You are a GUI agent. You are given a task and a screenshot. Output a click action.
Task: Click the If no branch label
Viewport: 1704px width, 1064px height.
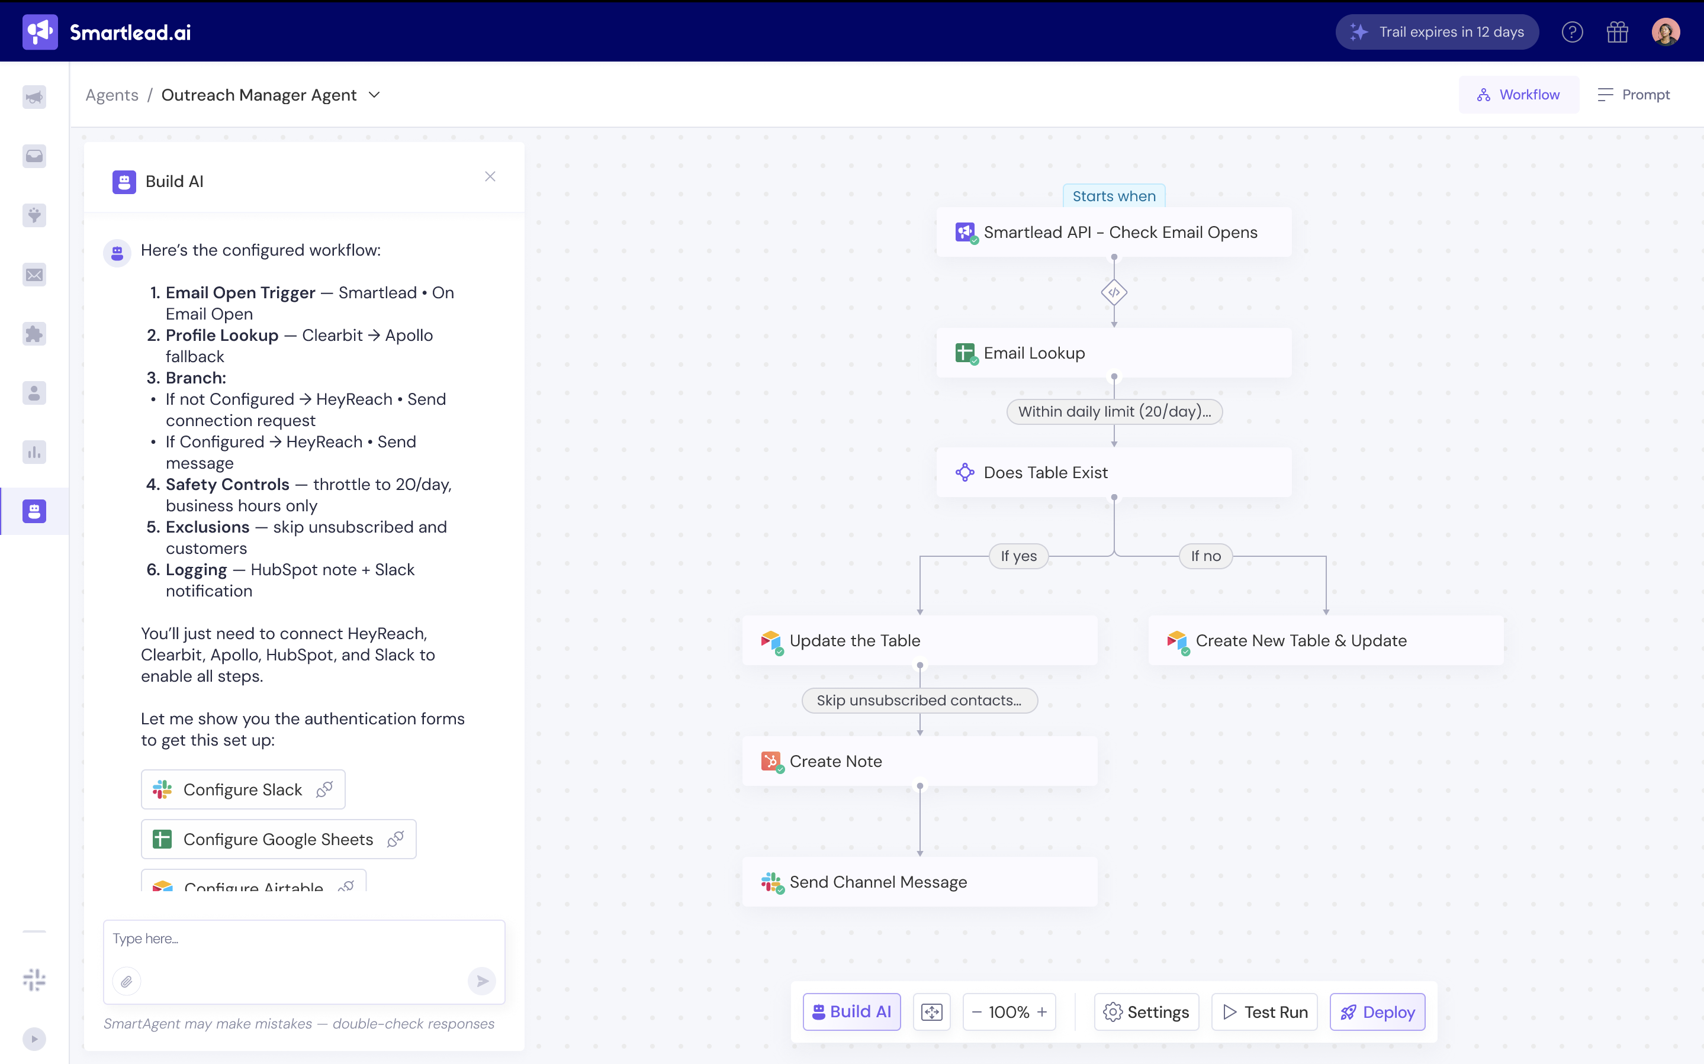[x=1205, y=556]
